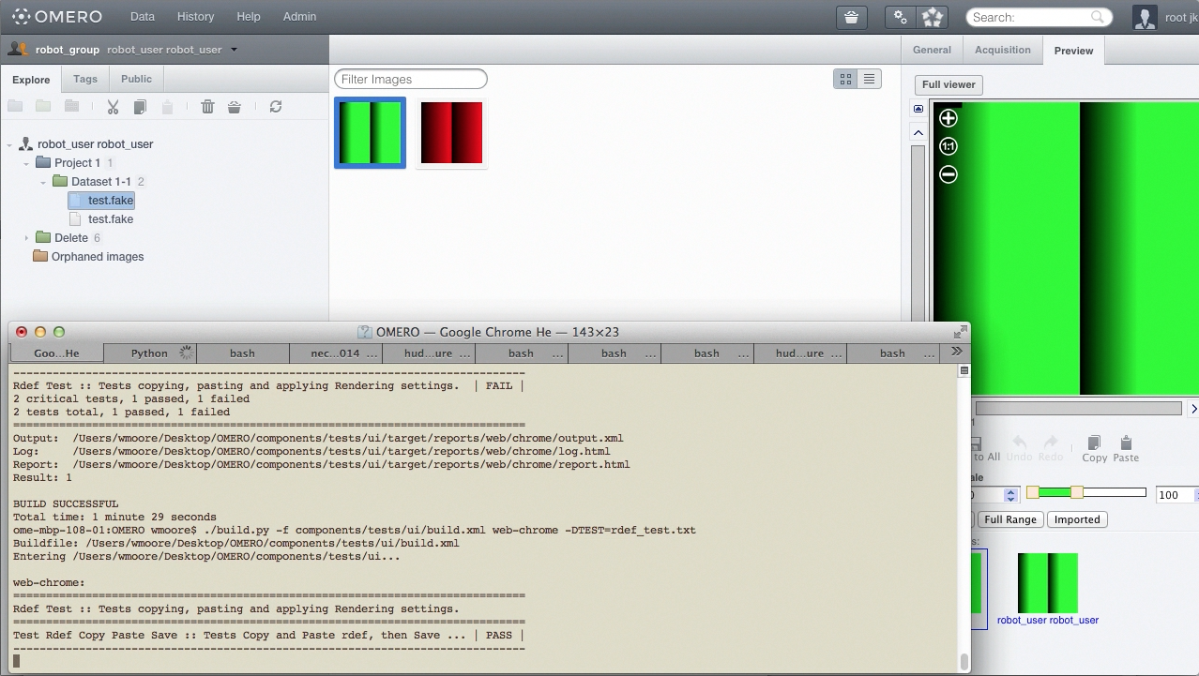Reset preview zoom with the 1:1 icon
1199x676 pixels.
[949, 146]
